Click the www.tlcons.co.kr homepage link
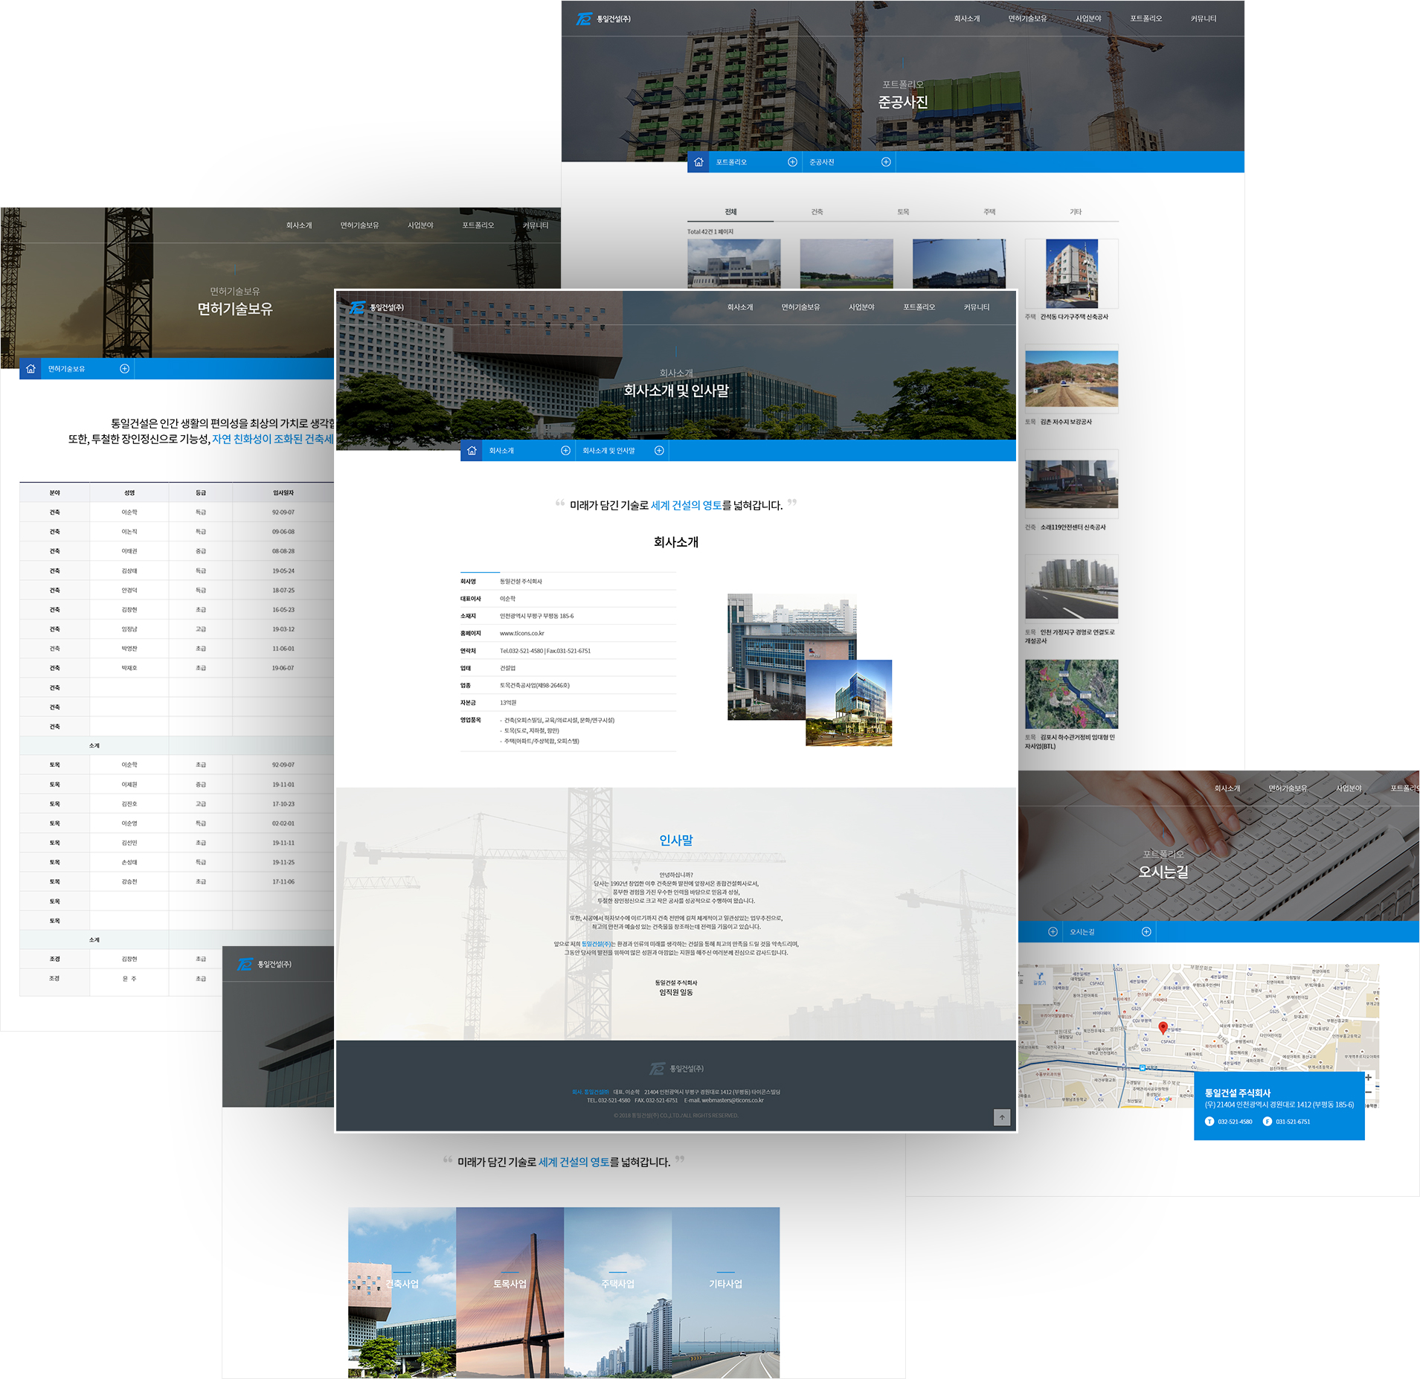The width and height of the screenshot is (1420, 1379). (522, 634)
